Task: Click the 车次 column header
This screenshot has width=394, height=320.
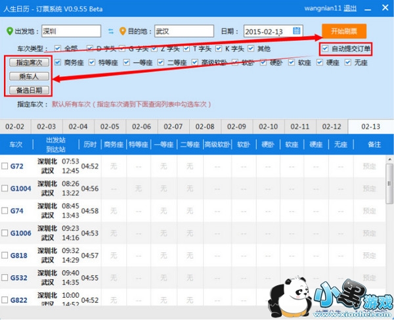Action: (16, 145)
